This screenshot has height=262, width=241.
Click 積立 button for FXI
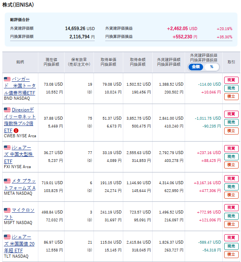231,165
